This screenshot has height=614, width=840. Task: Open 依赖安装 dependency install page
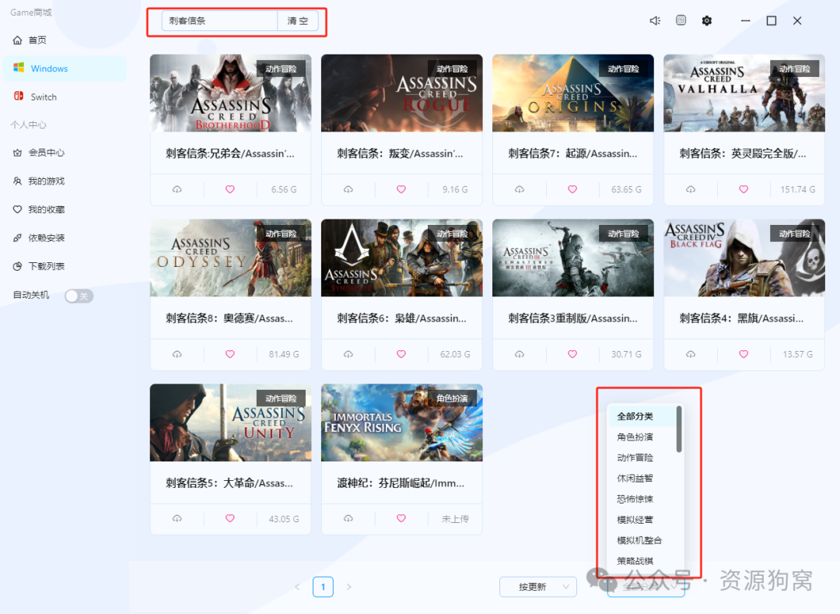pos(65,238)
